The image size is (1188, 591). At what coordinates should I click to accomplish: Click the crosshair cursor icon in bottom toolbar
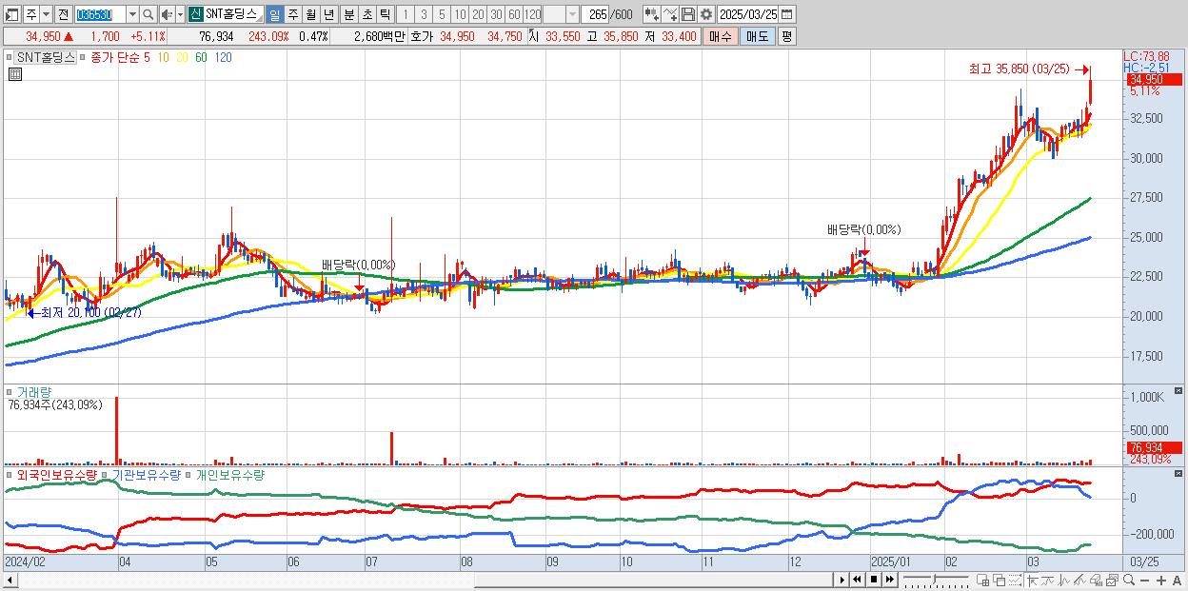coord(1032,580)
